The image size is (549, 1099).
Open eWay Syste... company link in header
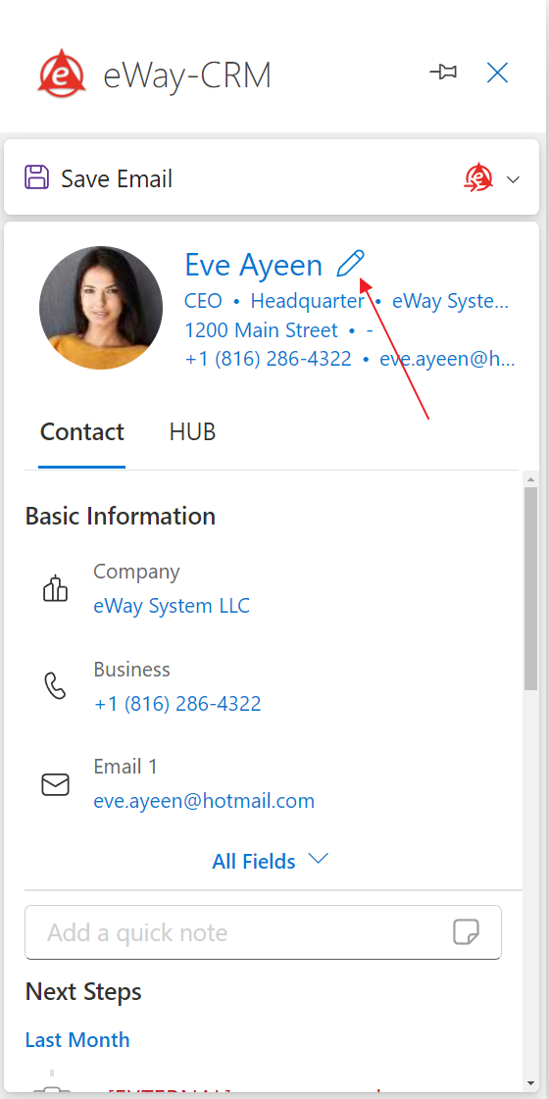point(450,301)
